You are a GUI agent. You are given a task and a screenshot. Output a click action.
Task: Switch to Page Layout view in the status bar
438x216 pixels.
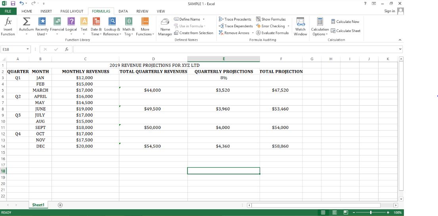(x=335, y=212)
